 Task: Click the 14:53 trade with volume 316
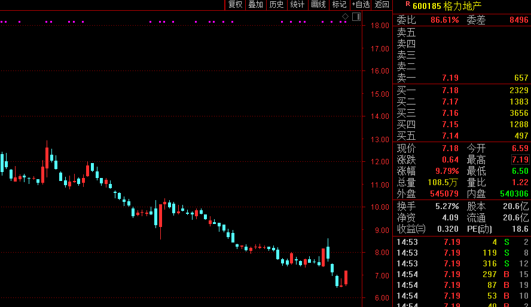point(462,264)
